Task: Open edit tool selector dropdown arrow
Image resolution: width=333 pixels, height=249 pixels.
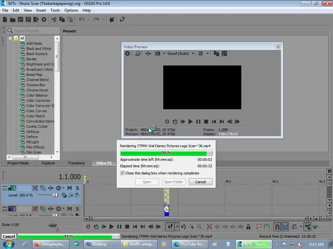Action: (177, 227)
